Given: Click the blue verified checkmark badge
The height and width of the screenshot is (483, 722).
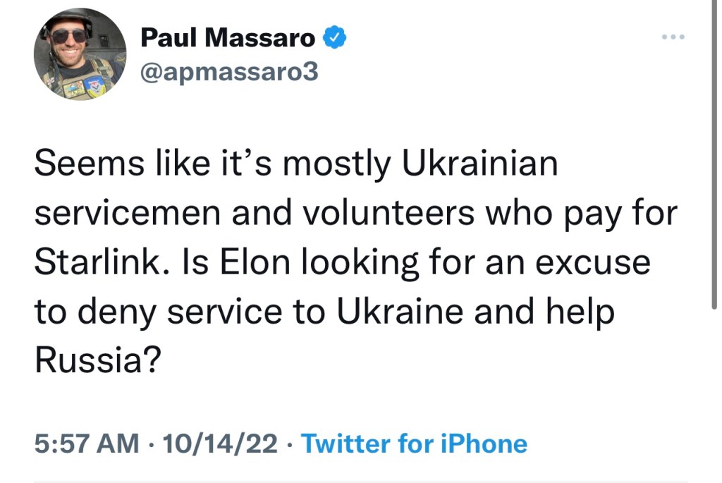Looking at the screenshot, I should (x=335, y=38).
